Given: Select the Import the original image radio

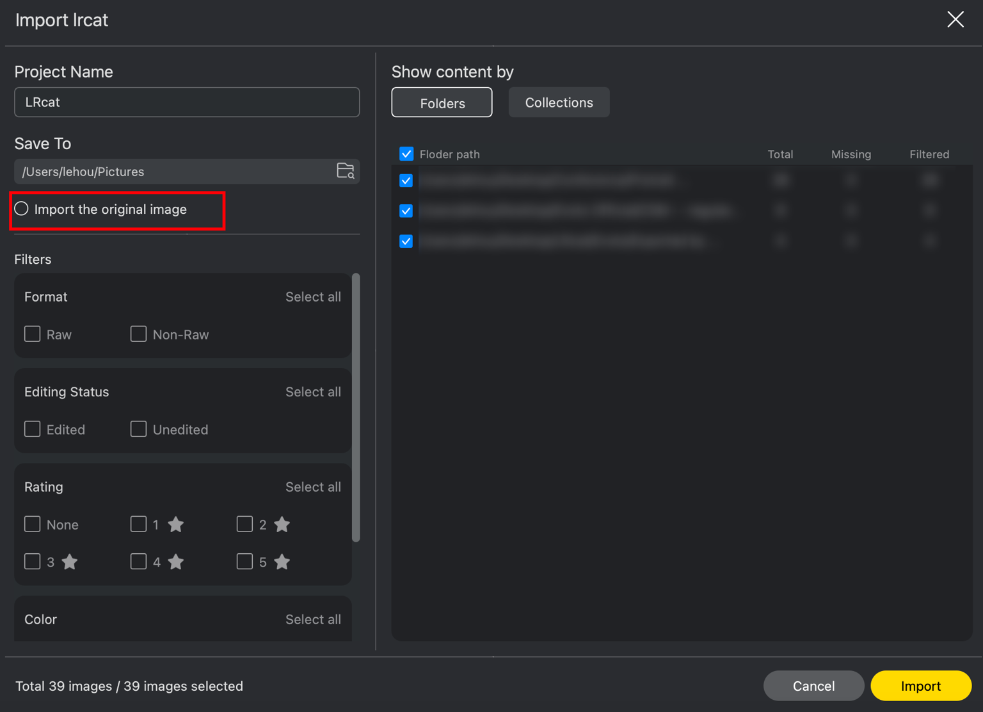Looking at the screenshot, I should tap(22, 209).
